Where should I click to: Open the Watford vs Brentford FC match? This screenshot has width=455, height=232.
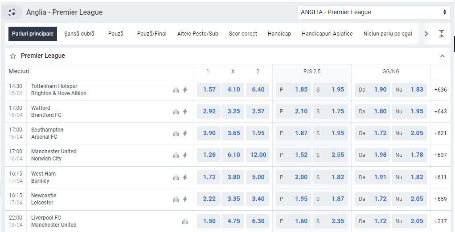(x=46, y=112)
